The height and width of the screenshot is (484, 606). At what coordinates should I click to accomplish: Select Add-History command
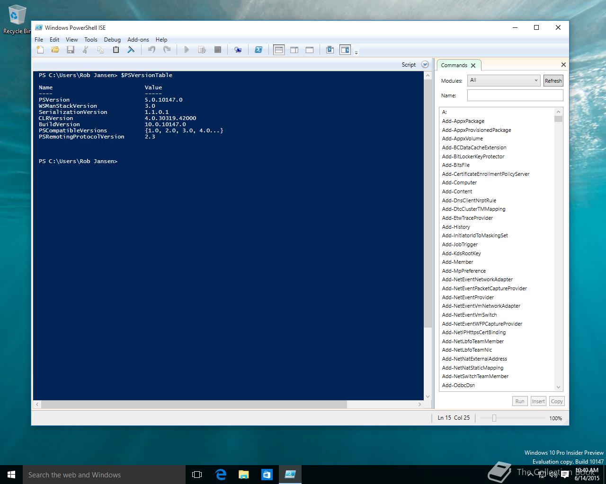point(456,227)
